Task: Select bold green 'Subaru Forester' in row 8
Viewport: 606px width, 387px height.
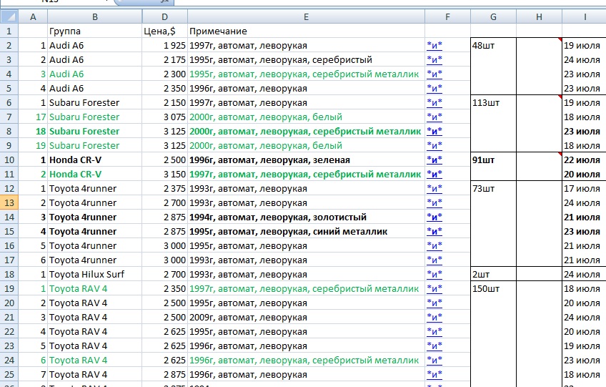Action: coord(94,131)
